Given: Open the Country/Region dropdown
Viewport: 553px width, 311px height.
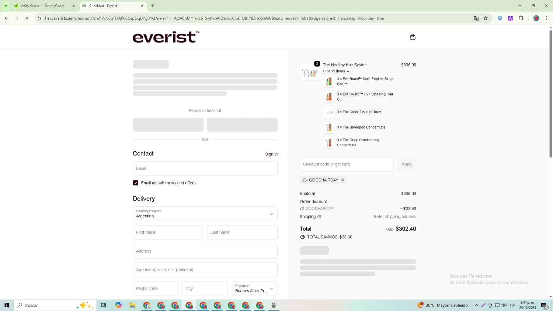Looking at the screenshot, I should click(205, 214).
